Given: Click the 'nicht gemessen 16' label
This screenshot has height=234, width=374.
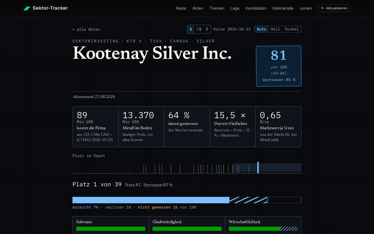Looking at the screenshot, I should 158,207.
